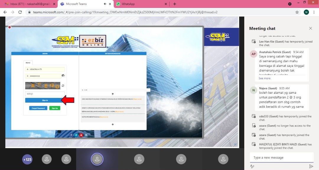Viewport: 319px width, 170px height.
Task: Open a new browser tab
Action: 175,4
